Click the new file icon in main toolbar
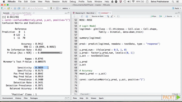Screen dimensions: 182x102 click(2, 8)
